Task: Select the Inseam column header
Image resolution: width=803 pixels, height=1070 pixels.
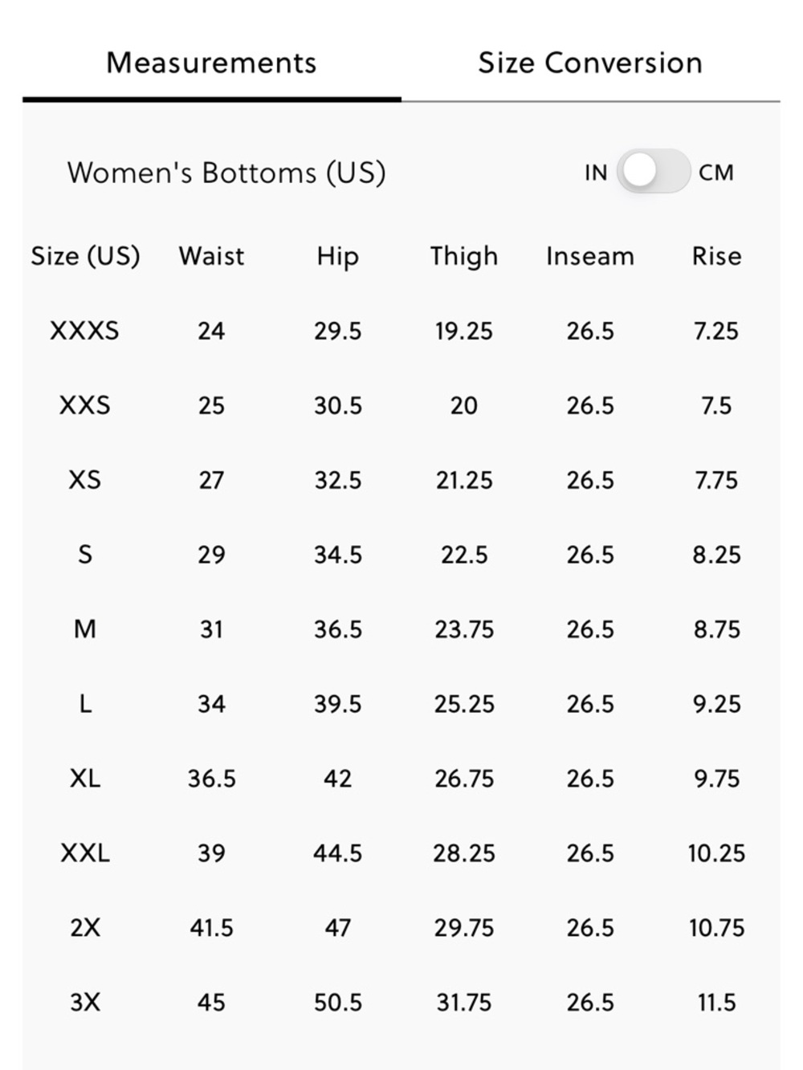Action: coord(590,256)
